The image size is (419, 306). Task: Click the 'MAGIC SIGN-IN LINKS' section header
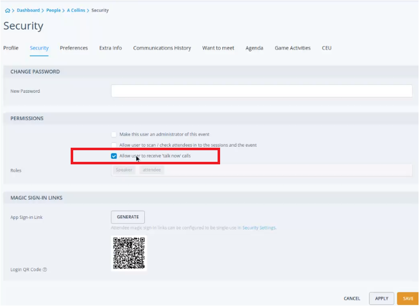point(36,198)
